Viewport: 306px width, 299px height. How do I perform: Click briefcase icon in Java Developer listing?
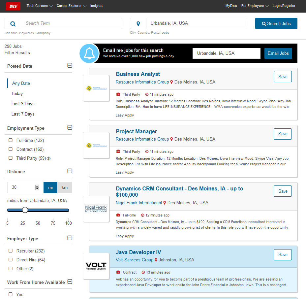[118, 272]
